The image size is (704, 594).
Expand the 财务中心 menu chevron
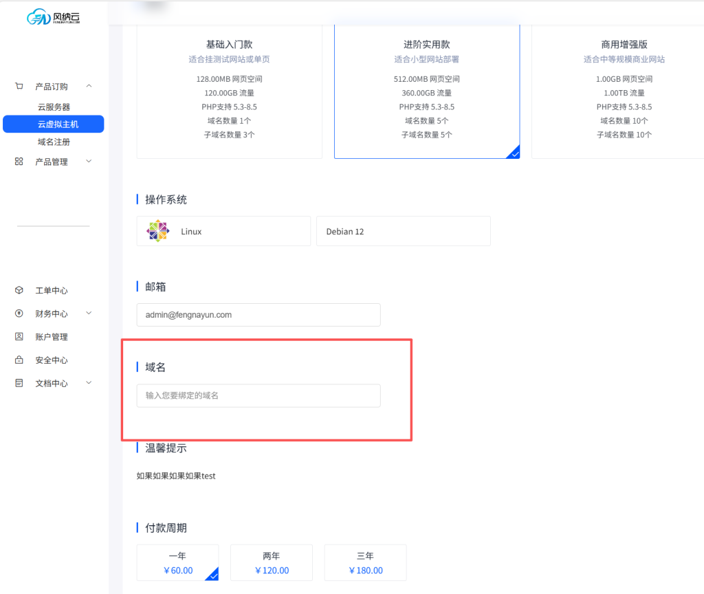pyautogui.click(x=89, y=313)
